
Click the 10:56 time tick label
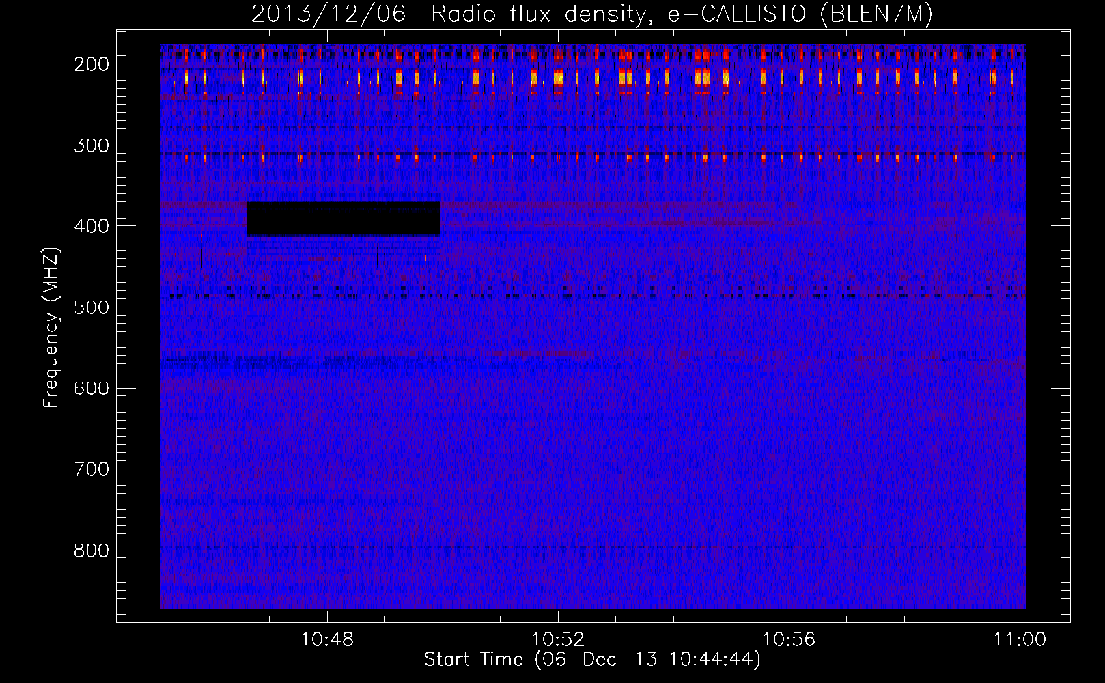click(789, 640)
